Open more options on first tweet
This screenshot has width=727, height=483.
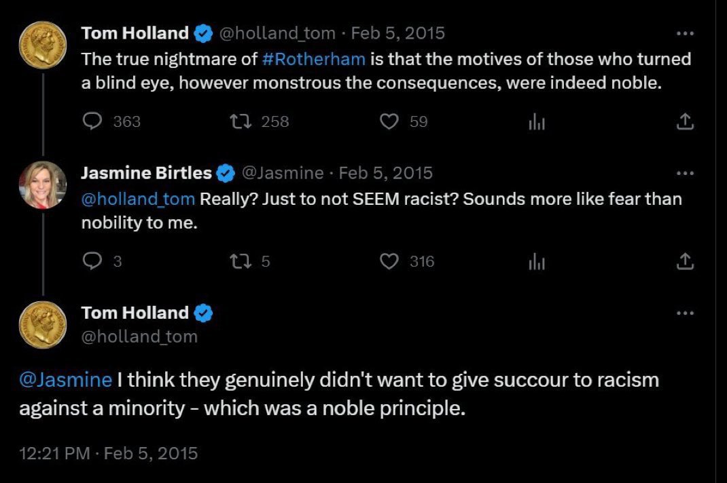click(686, 33)
